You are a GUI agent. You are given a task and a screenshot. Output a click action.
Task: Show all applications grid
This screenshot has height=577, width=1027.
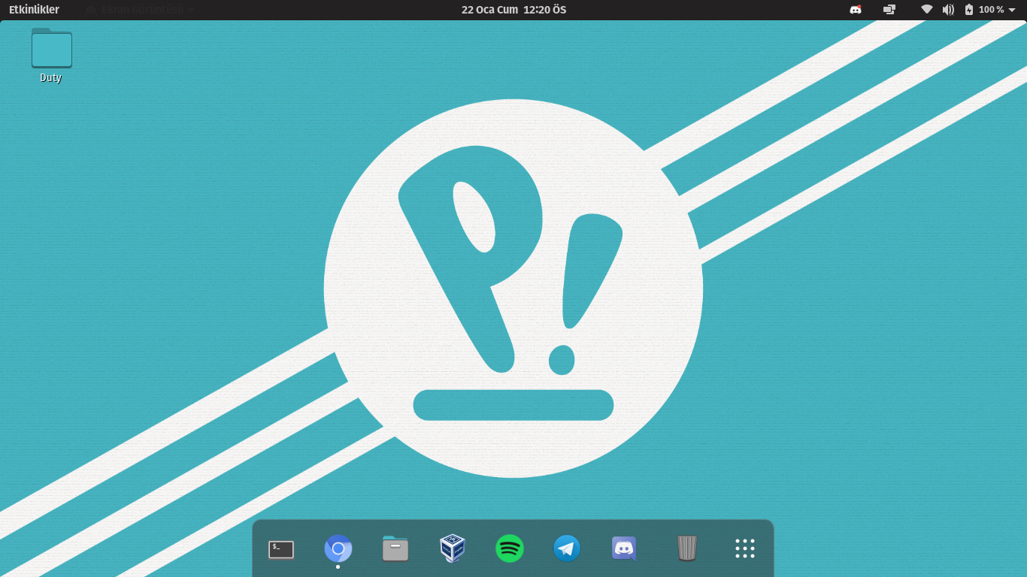[744, 548]
